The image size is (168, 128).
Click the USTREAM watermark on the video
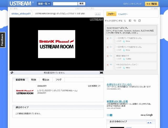(x=96, y=19)
